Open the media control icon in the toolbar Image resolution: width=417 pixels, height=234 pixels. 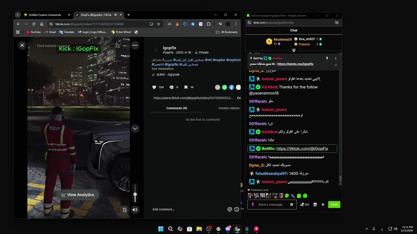coord(220,24)
